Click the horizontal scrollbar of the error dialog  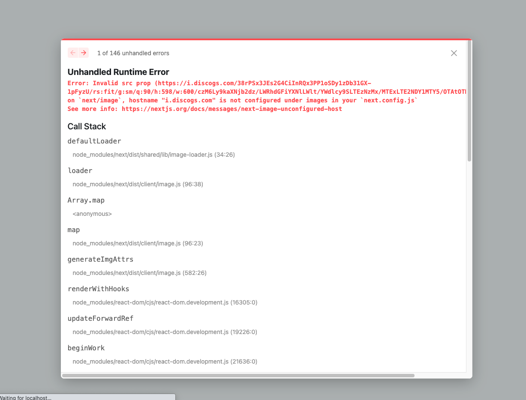[238, 376]
